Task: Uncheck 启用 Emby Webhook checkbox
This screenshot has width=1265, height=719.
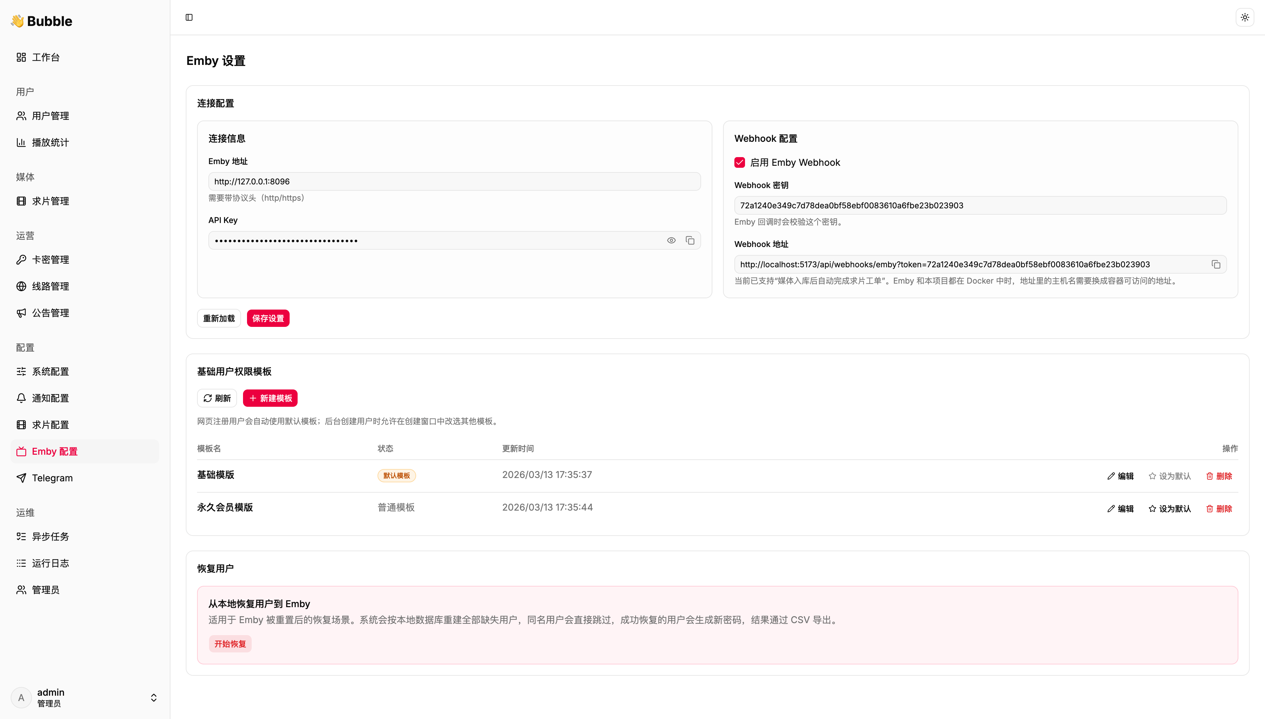Action: (740, 162)
